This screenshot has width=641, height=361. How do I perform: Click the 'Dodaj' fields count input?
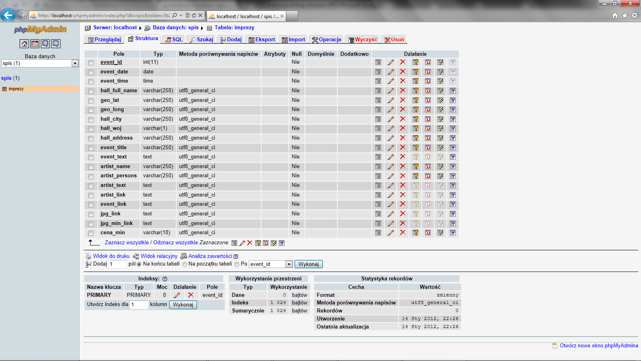(118, 264)
